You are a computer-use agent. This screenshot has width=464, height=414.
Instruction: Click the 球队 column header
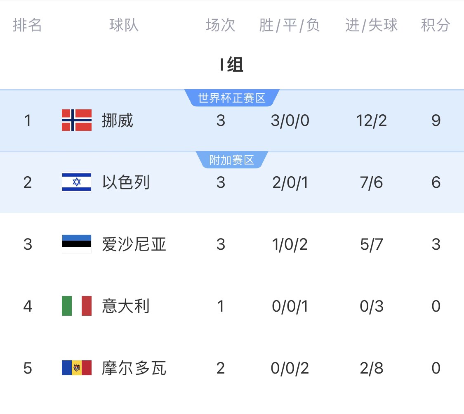124,25
